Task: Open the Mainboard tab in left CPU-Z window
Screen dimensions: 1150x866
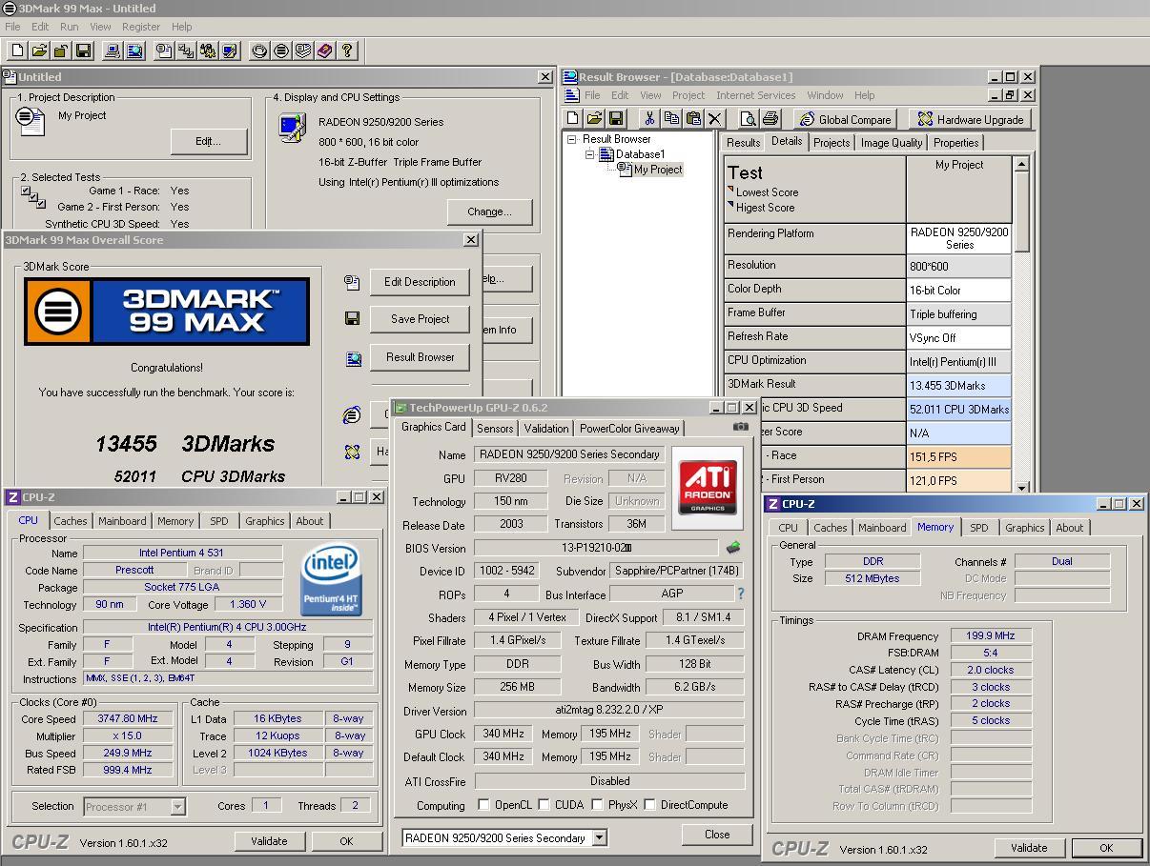Action: (122, 521)
